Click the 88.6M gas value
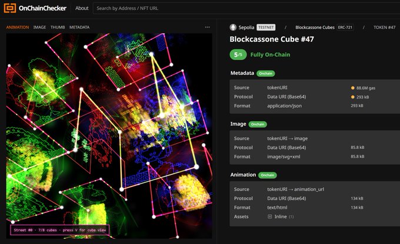Viewport: 400px width, 244px height. point(366,88)
